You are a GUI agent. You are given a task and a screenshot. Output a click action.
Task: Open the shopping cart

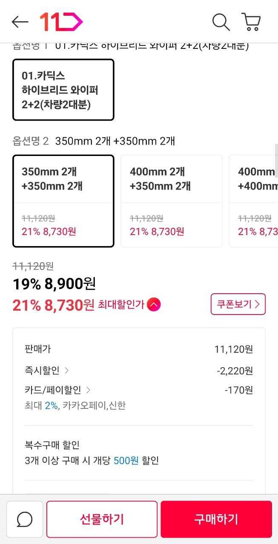point(251,22)
